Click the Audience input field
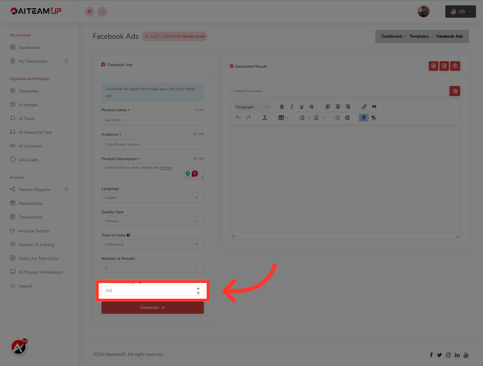483x366 pixels. (x=153, y=144)
